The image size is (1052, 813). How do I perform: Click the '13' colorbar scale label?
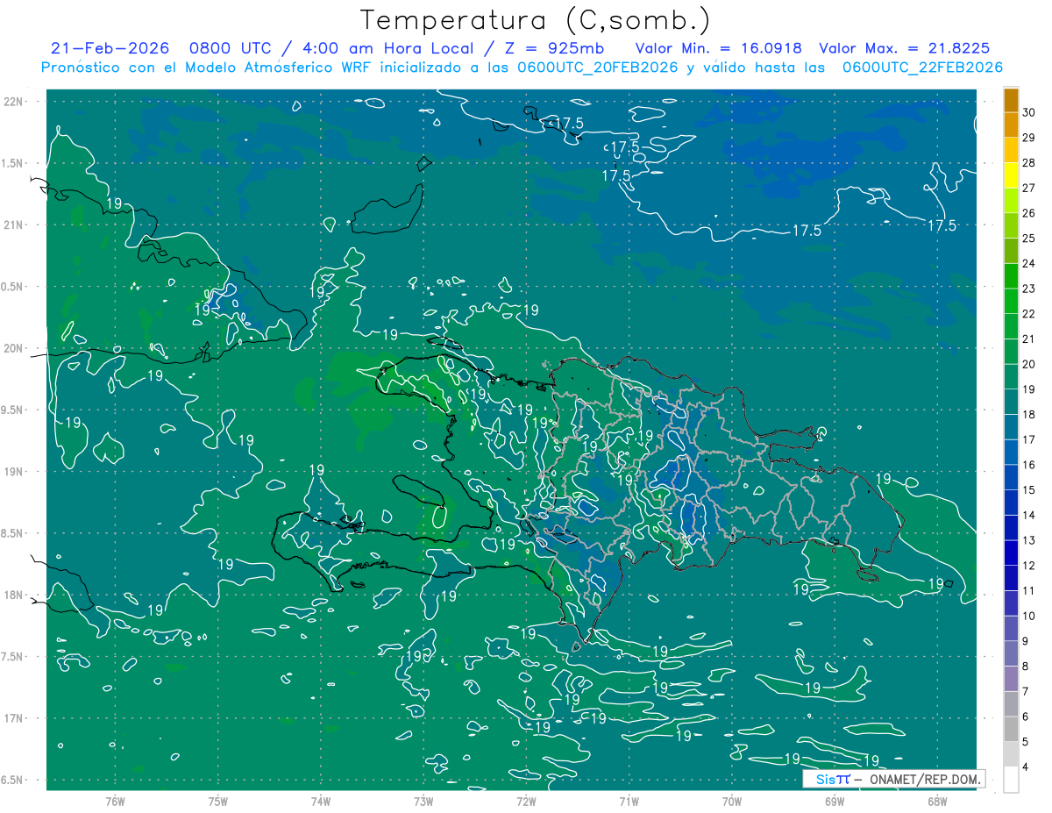click(x=1028, y=540)
